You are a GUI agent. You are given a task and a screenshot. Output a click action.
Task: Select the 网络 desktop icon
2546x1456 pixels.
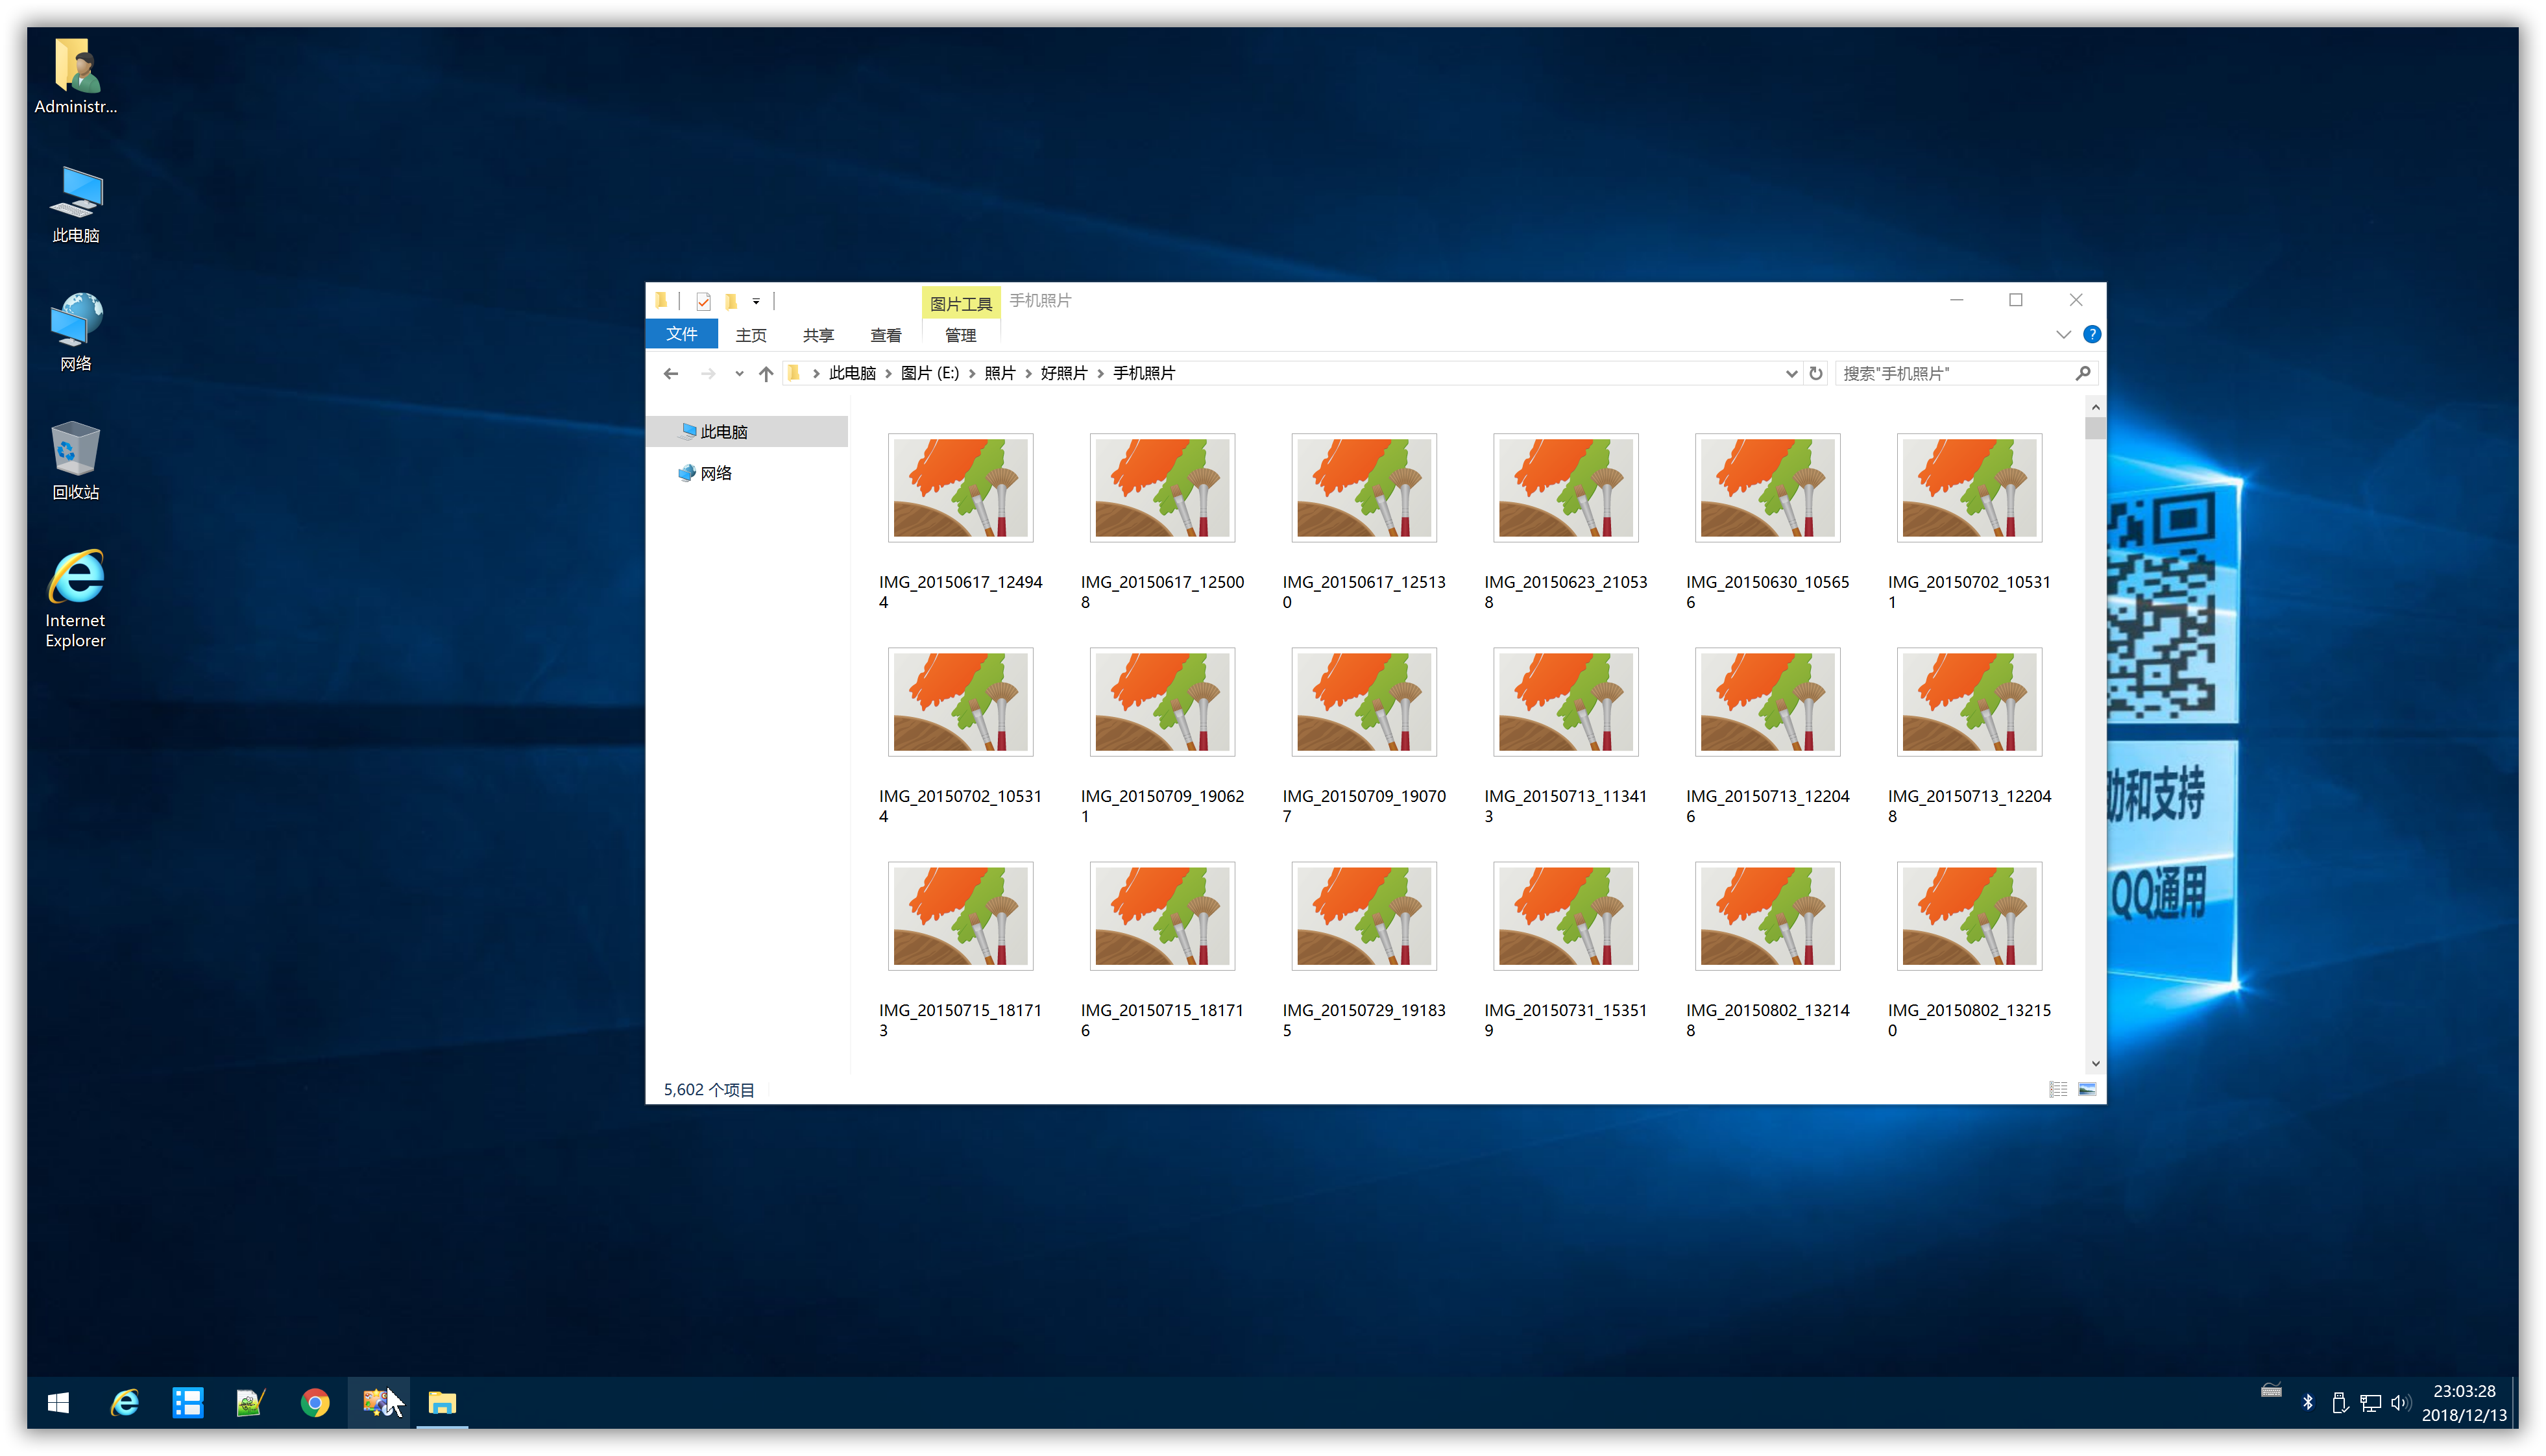point(76,333)
